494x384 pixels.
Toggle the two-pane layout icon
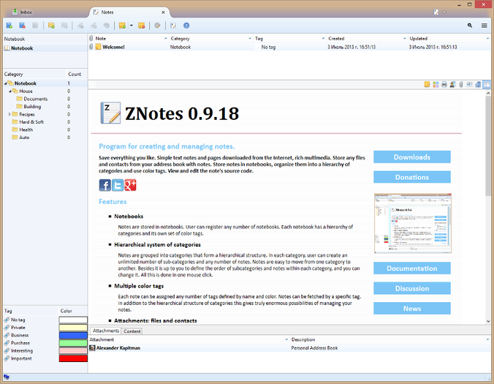click(487, 85)
